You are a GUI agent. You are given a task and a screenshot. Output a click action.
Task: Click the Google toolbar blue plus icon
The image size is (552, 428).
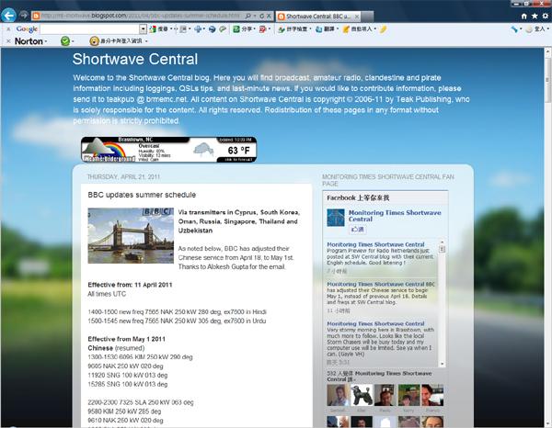pos(198,29)
